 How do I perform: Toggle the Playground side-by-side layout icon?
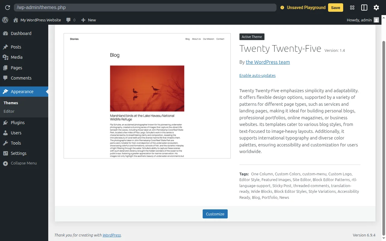pos(364,7)
